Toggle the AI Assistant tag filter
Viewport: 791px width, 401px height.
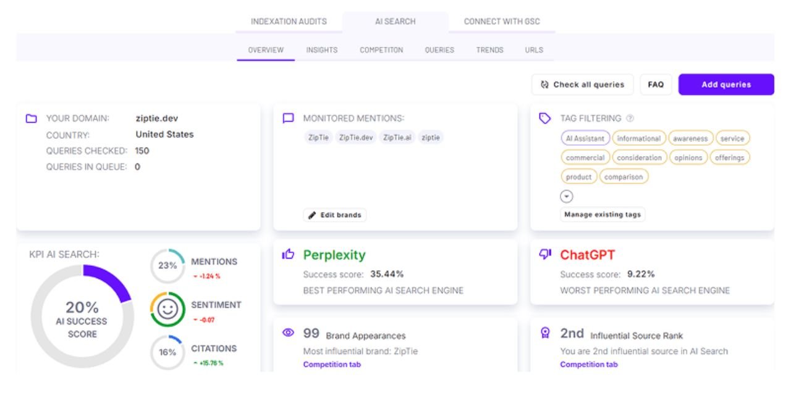click(x=585, y=139)
